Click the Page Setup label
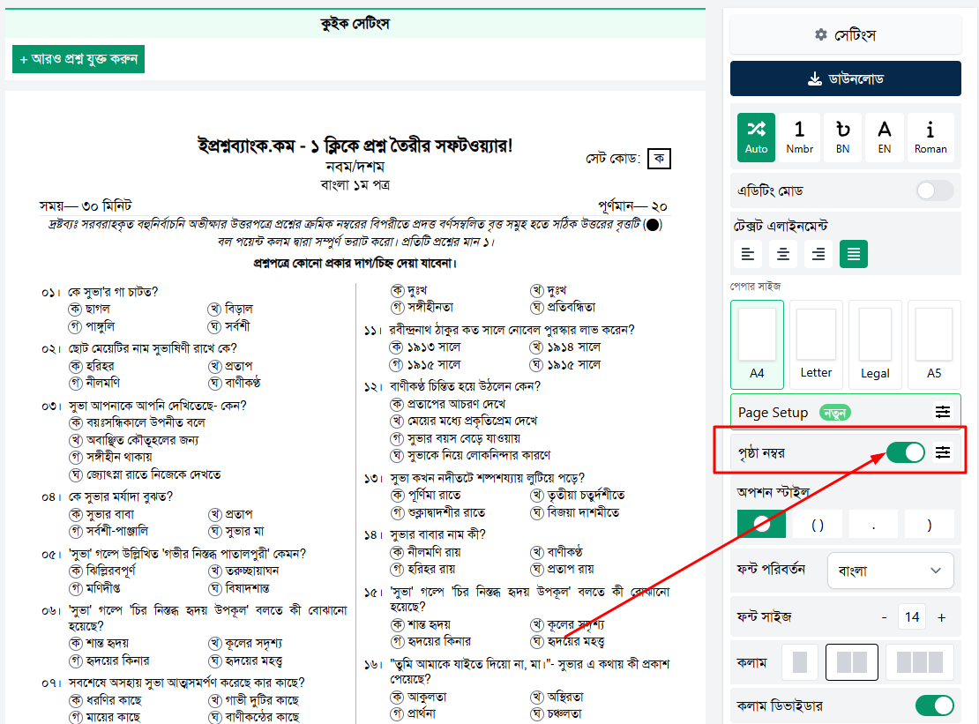This screenshot has height=724, width=979. (773, 413)
